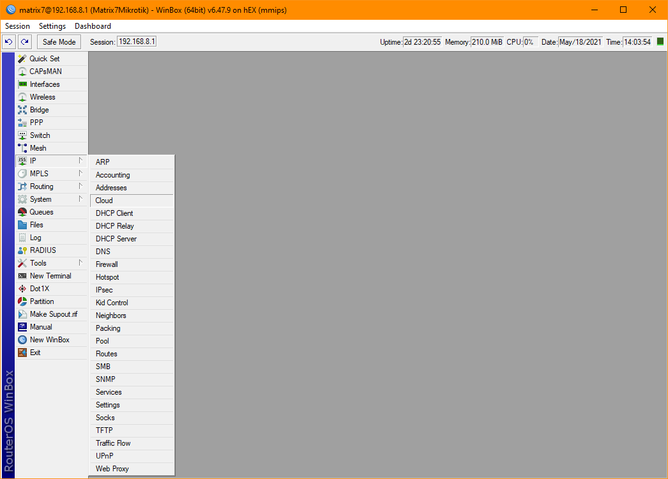Click the Uptime value 2d 23:20:55
The image size is (668, 479).
[422, 42]
